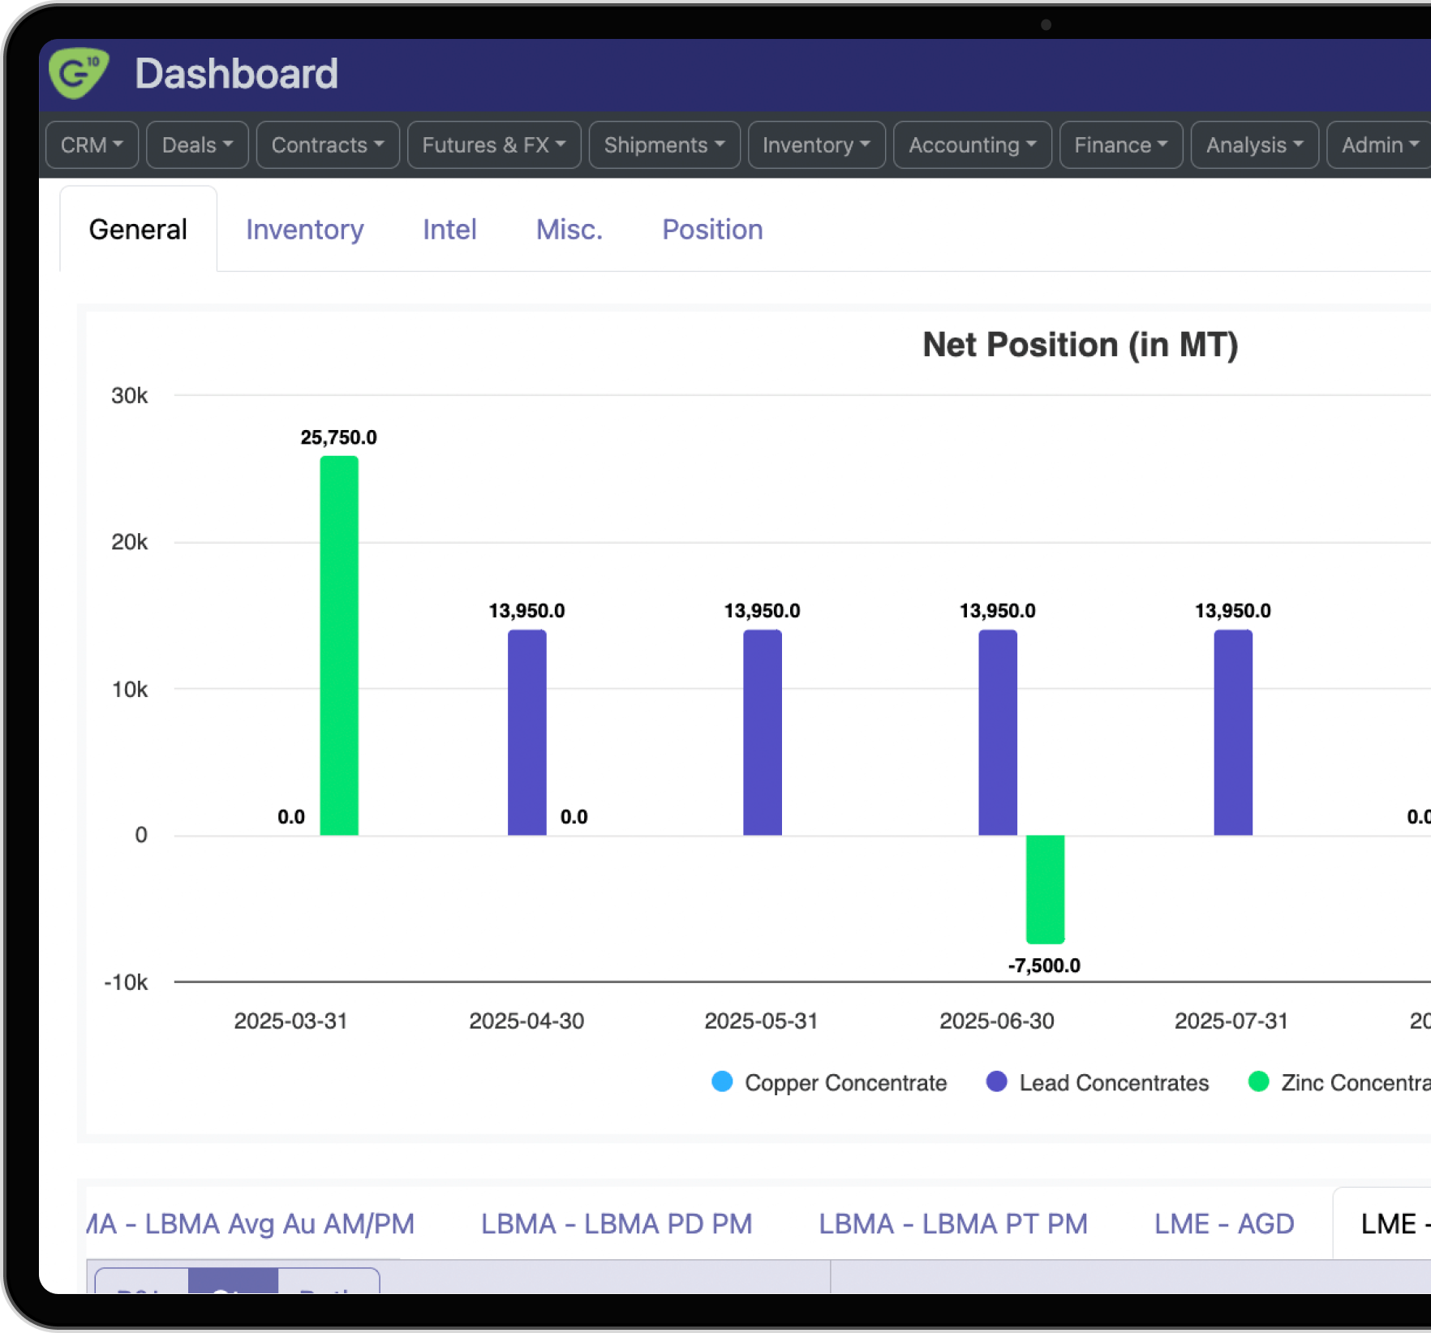Viewport: 1431px width, 1333px height.
Task: Select the Intel tab
Action: (x=449, y=230)
